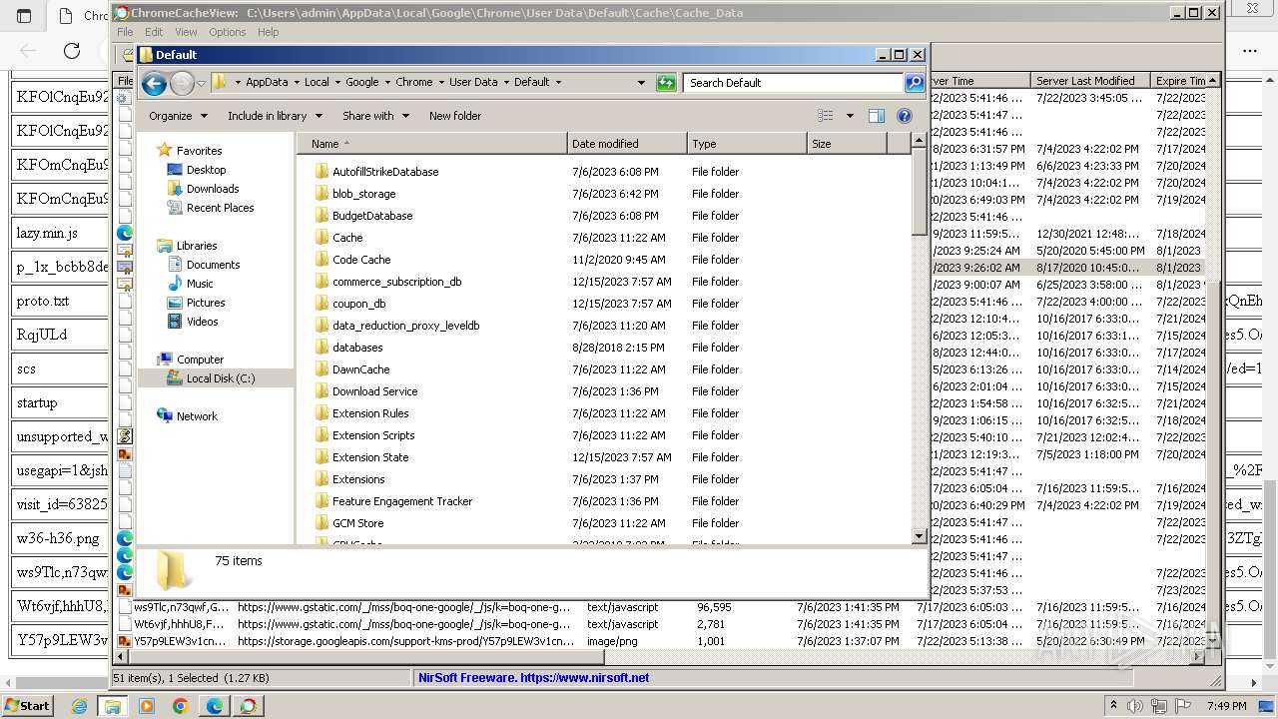Screen dimensions: 1278x719
Task: Select the Code Cache folder
Action: pyautogui.click(x=361, y=260)
